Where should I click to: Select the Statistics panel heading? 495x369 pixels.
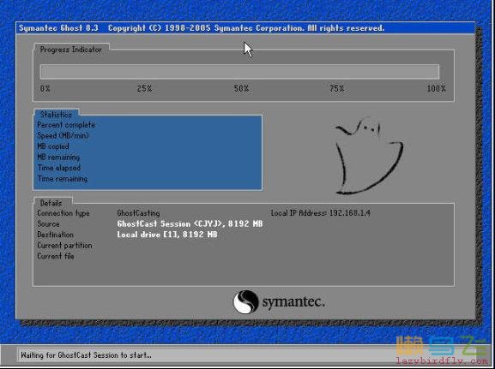tap(57, 115)
